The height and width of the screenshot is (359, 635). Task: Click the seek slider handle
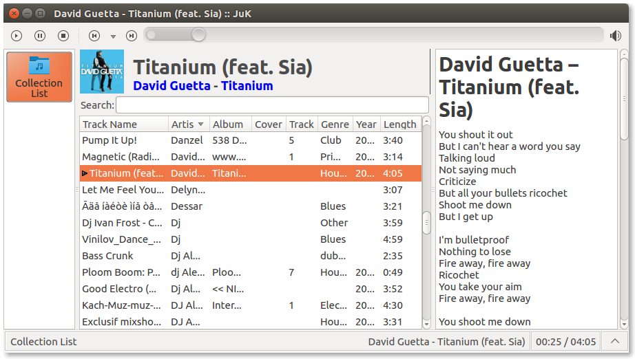coord(198,35)
